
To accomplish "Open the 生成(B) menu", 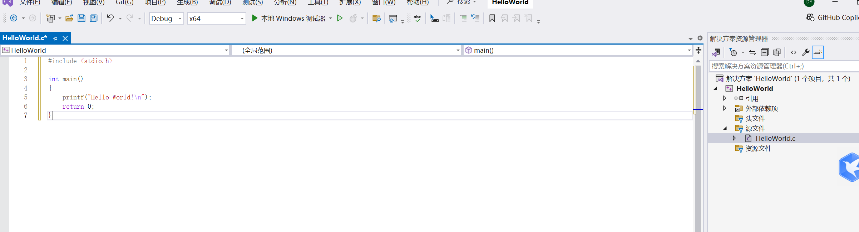I will click(187, 2).
